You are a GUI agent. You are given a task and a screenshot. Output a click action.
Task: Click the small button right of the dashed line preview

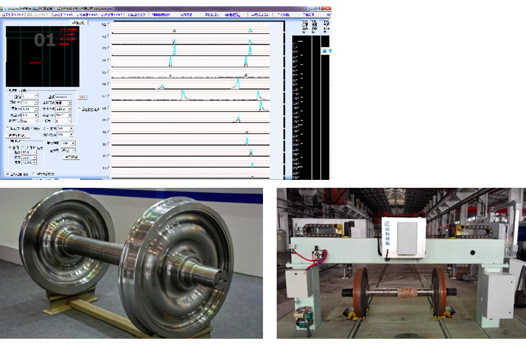(x=83, y=97)
